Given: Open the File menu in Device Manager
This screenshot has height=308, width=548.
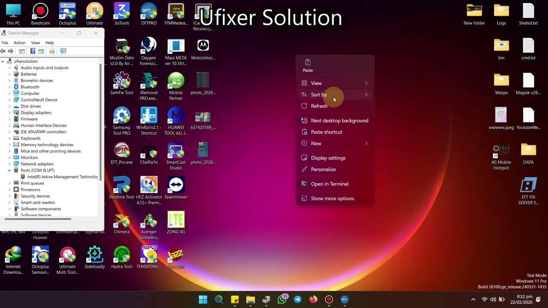Looking at the screenshot, I should pos(5,43).
